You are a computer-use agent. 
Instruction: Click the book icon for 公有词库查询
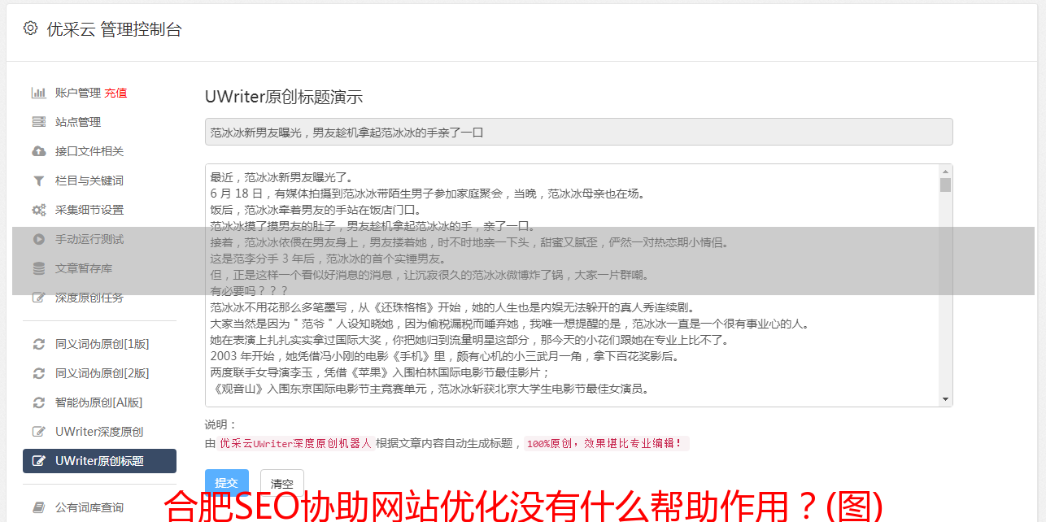pyautogui.click(x=38, y=507)
